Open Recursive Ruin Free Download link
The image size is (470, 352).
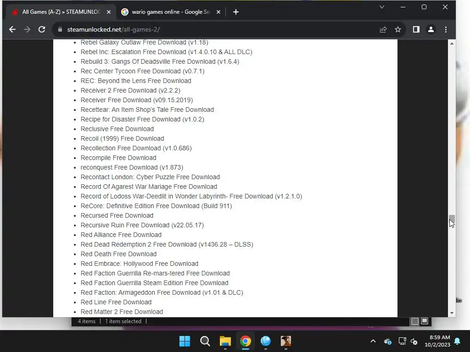[142, 225]
